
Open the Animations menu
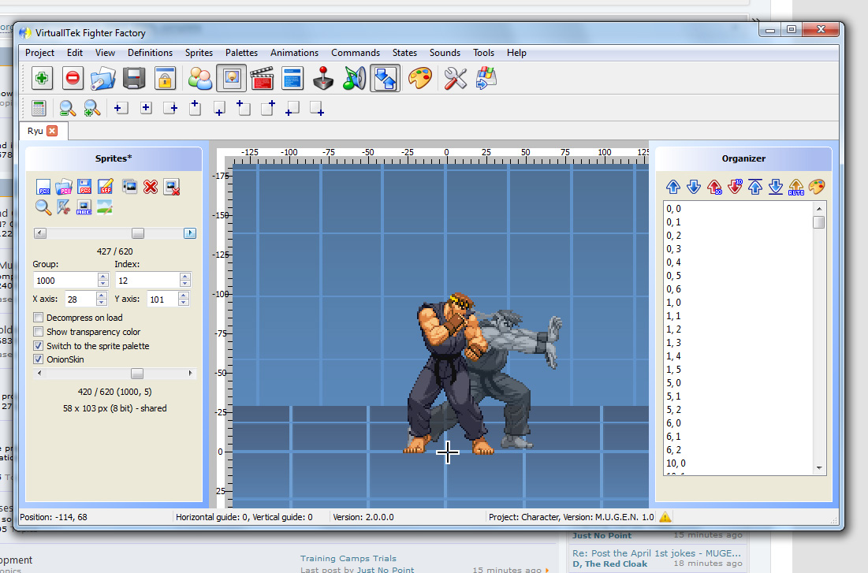pos(295,53)
